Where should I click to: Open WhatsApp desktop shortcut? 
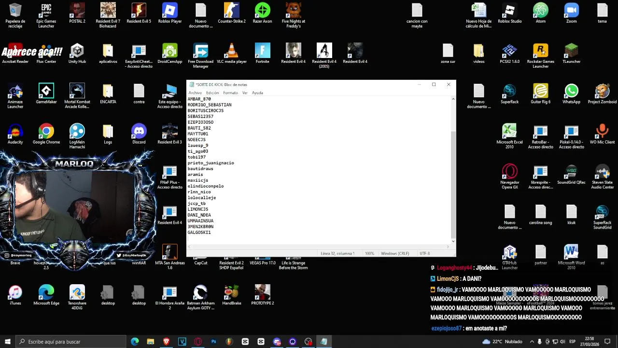coord(571,94)
